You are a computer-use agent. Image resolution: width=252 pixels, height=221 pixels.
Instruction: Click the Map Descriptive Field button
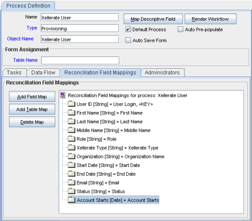(x=153, y=19)
